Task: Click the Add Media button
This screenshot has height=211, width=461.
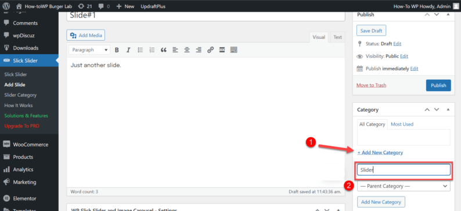Action: [86, 35]
